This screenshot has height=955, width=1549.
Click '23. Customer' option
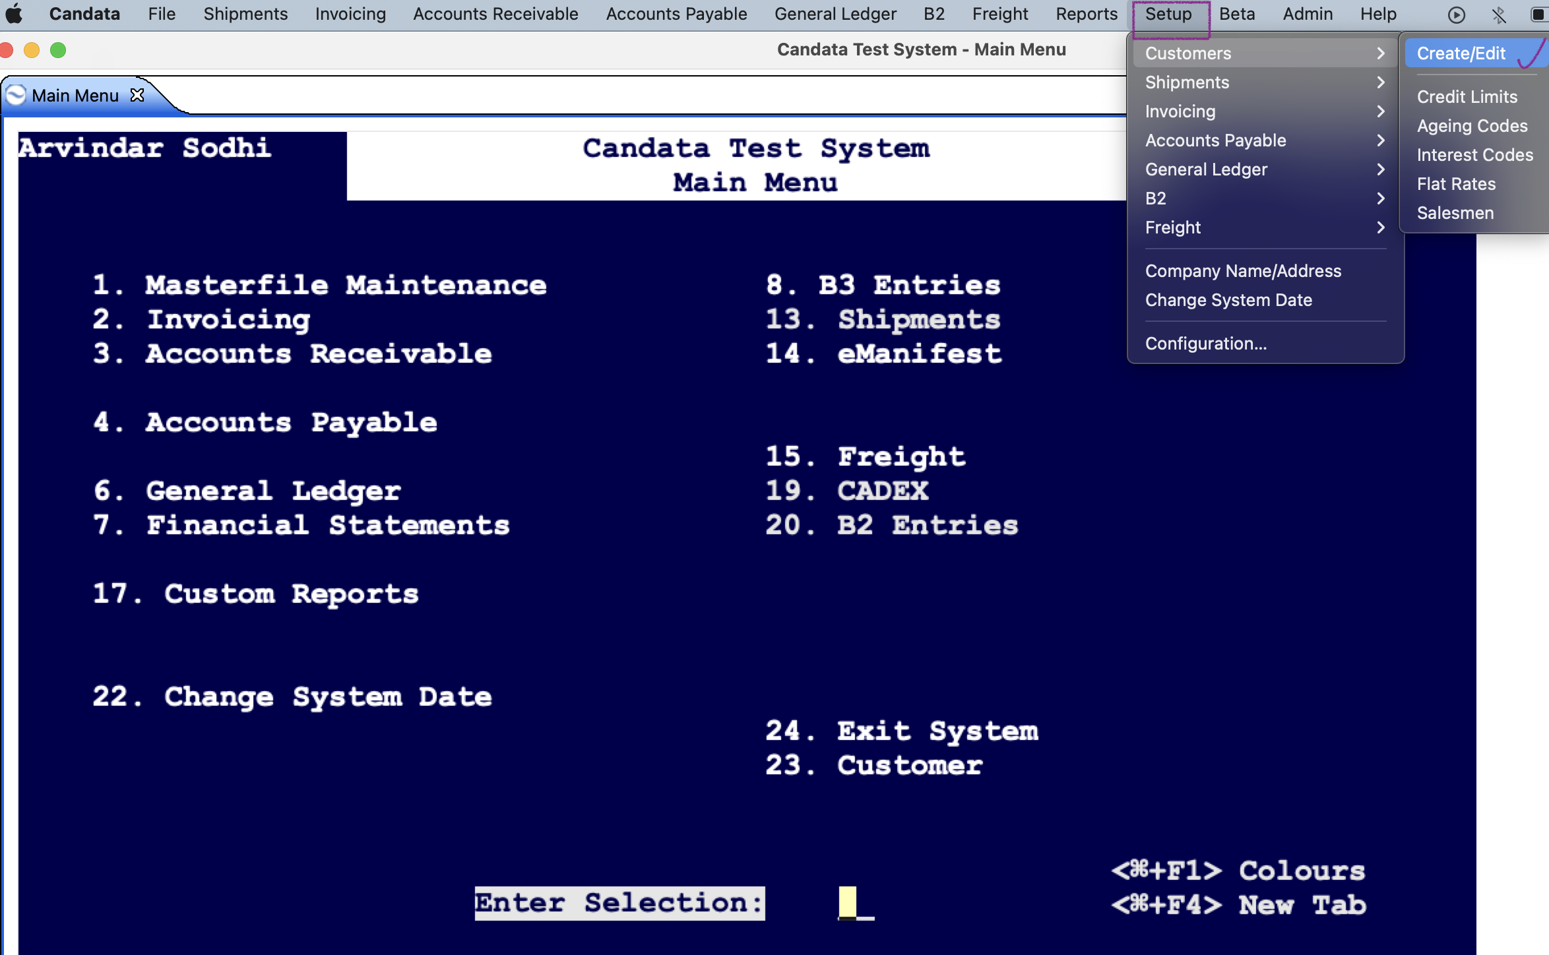(874, 766)
